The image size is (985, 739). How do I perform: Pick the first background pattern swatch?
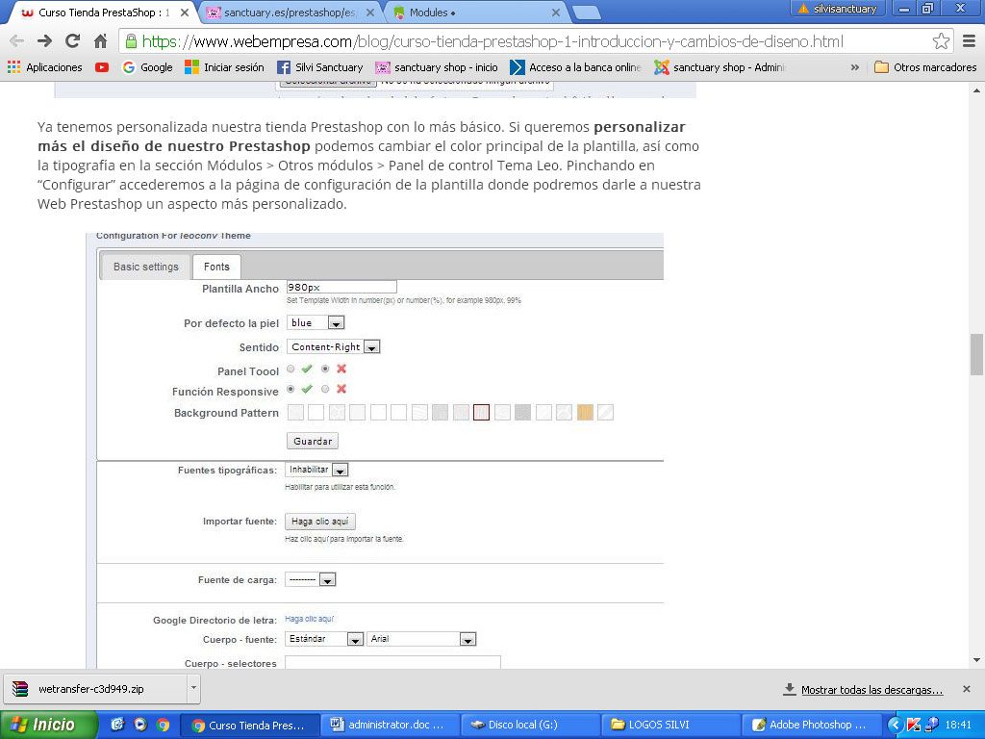point(295,412)
